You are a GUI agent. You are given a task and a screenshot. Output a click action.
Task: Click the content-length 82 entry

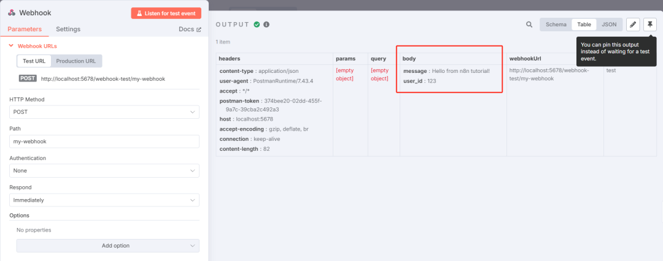pos(245,149)
